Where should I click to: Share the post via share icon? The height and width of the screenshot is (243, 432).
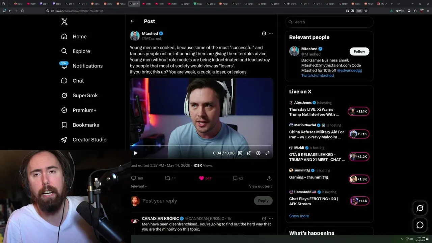pyautogui.click(x=269, y=178)
